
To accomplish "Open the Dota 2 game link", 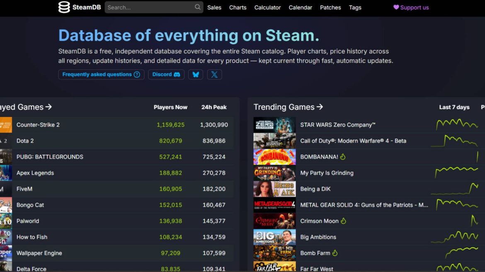I will tap(25, 141).
